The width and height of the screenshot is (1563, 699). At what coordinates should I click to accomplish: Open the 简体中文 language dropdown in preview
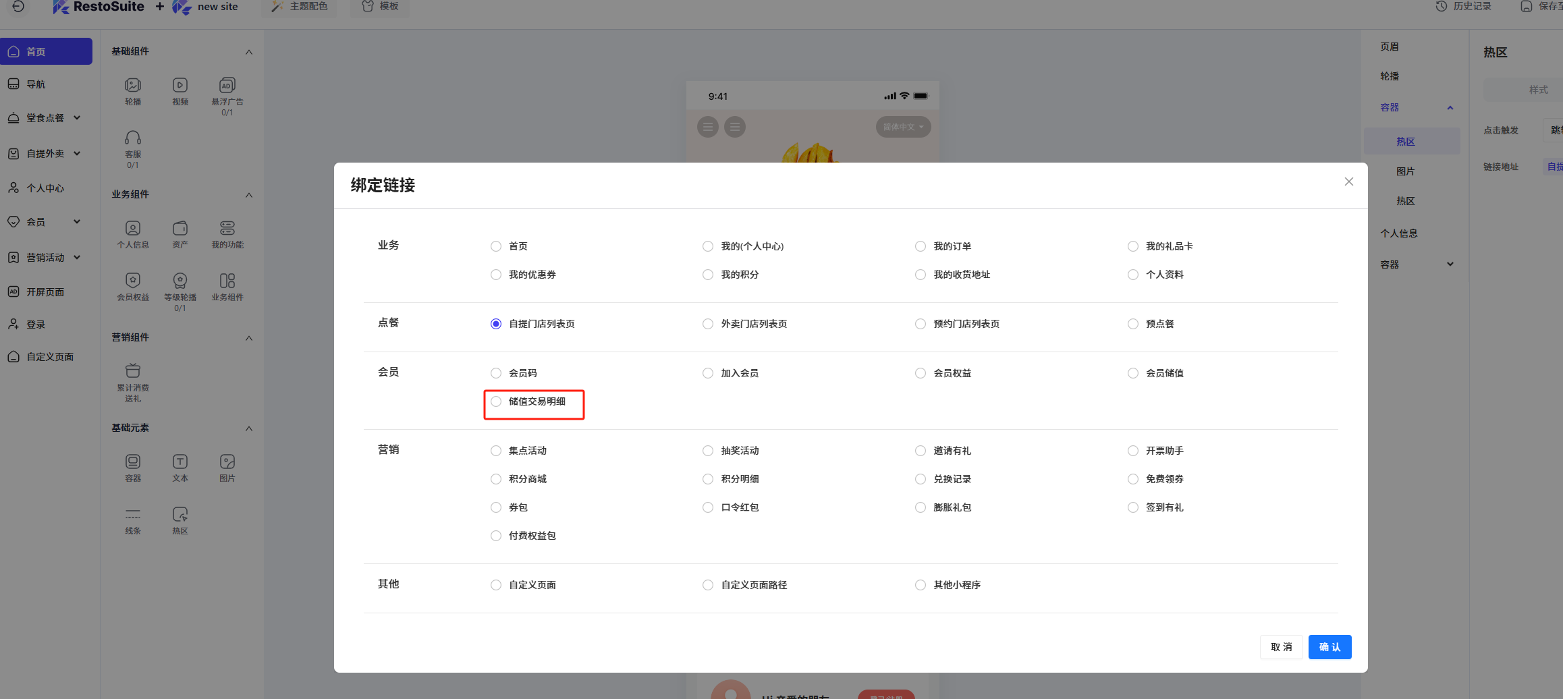point(903,127)
